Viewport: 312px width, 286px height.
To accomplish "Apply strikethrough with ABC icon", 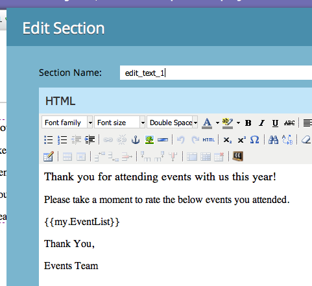I will (x=289, y=123).
